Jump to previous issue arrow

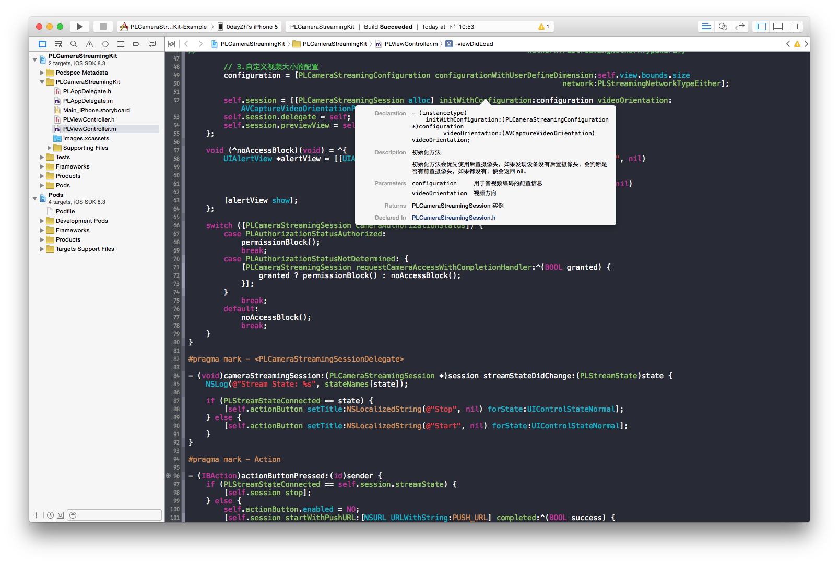788,44
